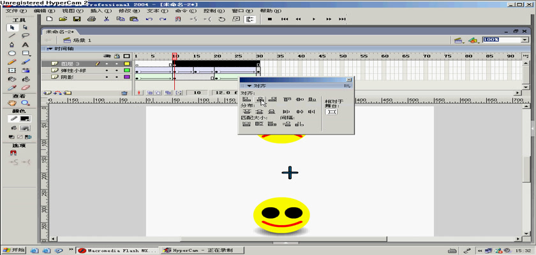Click match width button in align panel
The height and width of the screenshot is (255, 536).
tap(246, 124)
